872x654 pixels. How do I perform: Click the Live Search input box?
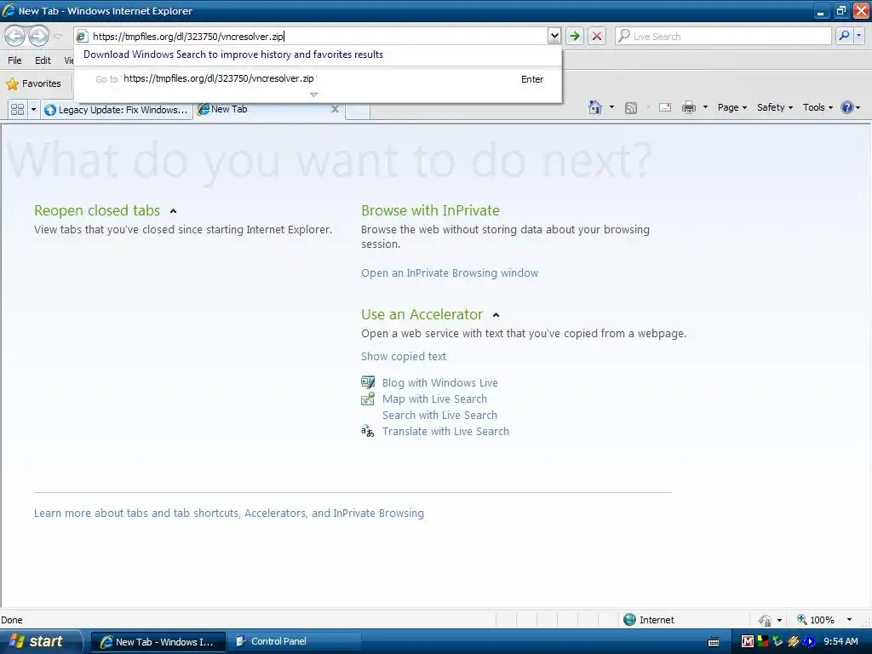(x=724, y=36)
